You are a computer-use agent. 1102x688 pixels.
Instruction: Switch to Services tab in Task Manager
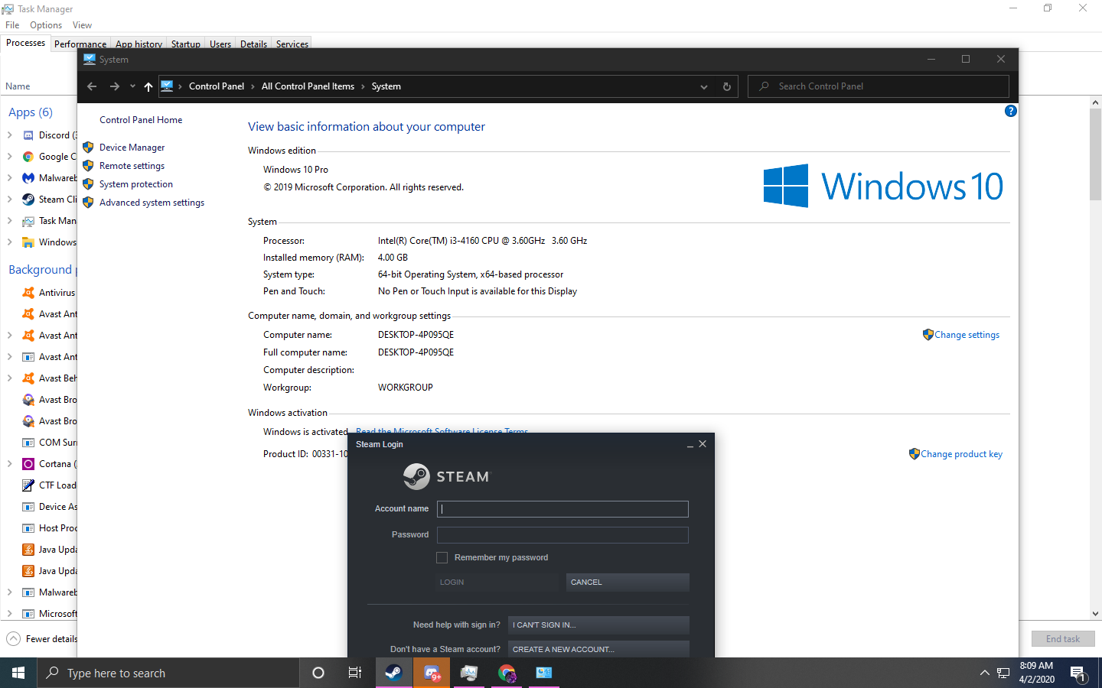pyautogui.click(x=292, y=44)
